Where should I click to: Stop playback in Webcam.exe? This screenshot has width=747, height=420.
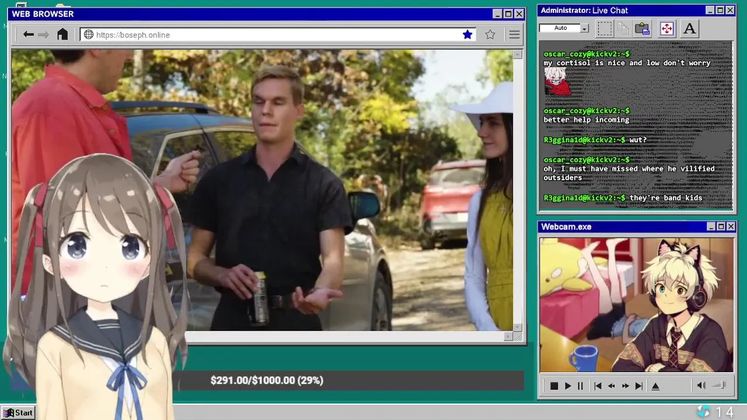(x=554, y=386)
